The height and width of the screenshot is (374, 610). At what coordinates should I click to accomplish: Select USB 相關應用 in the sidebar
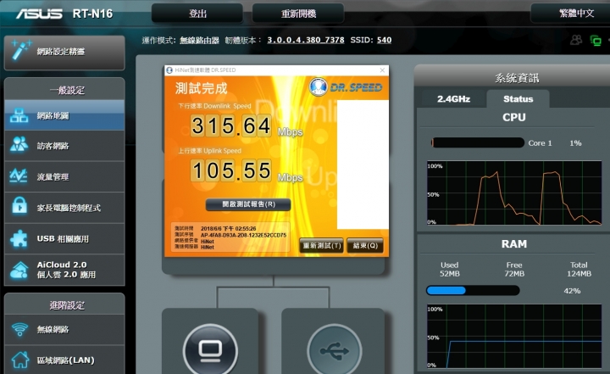coord(64,239)
